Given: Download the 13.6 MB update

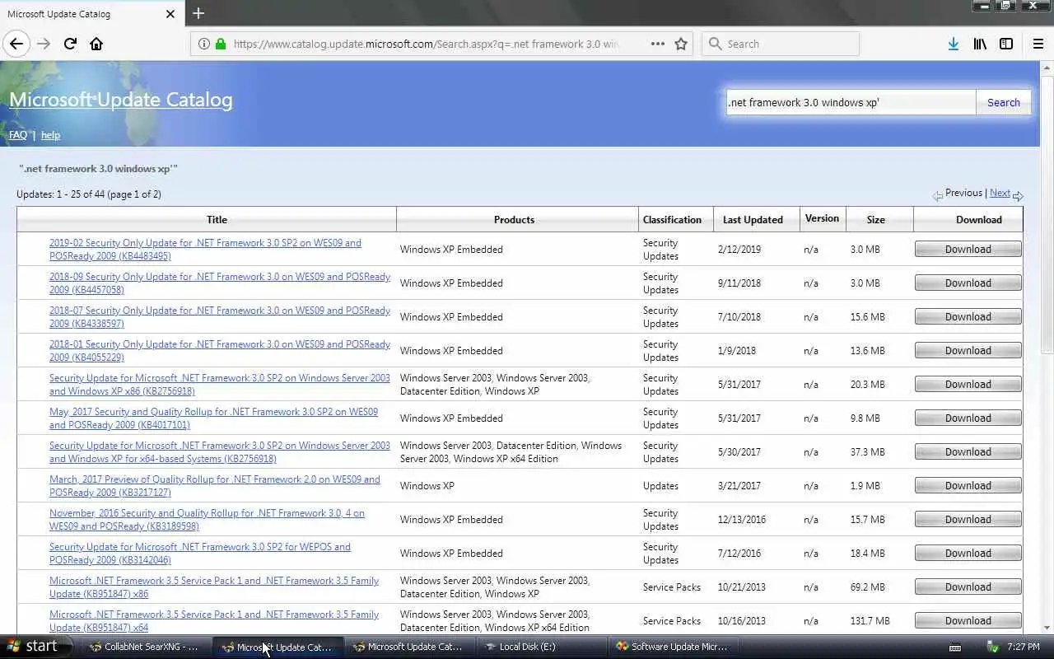Looking at the screenshot, I should (968, 350).
